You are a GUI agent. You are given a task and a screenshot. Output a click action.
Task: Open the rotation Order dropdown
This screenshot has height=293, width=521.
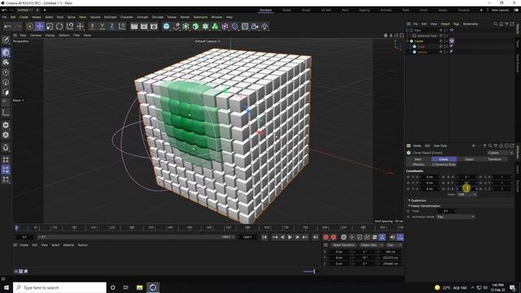tap(466, 195)
